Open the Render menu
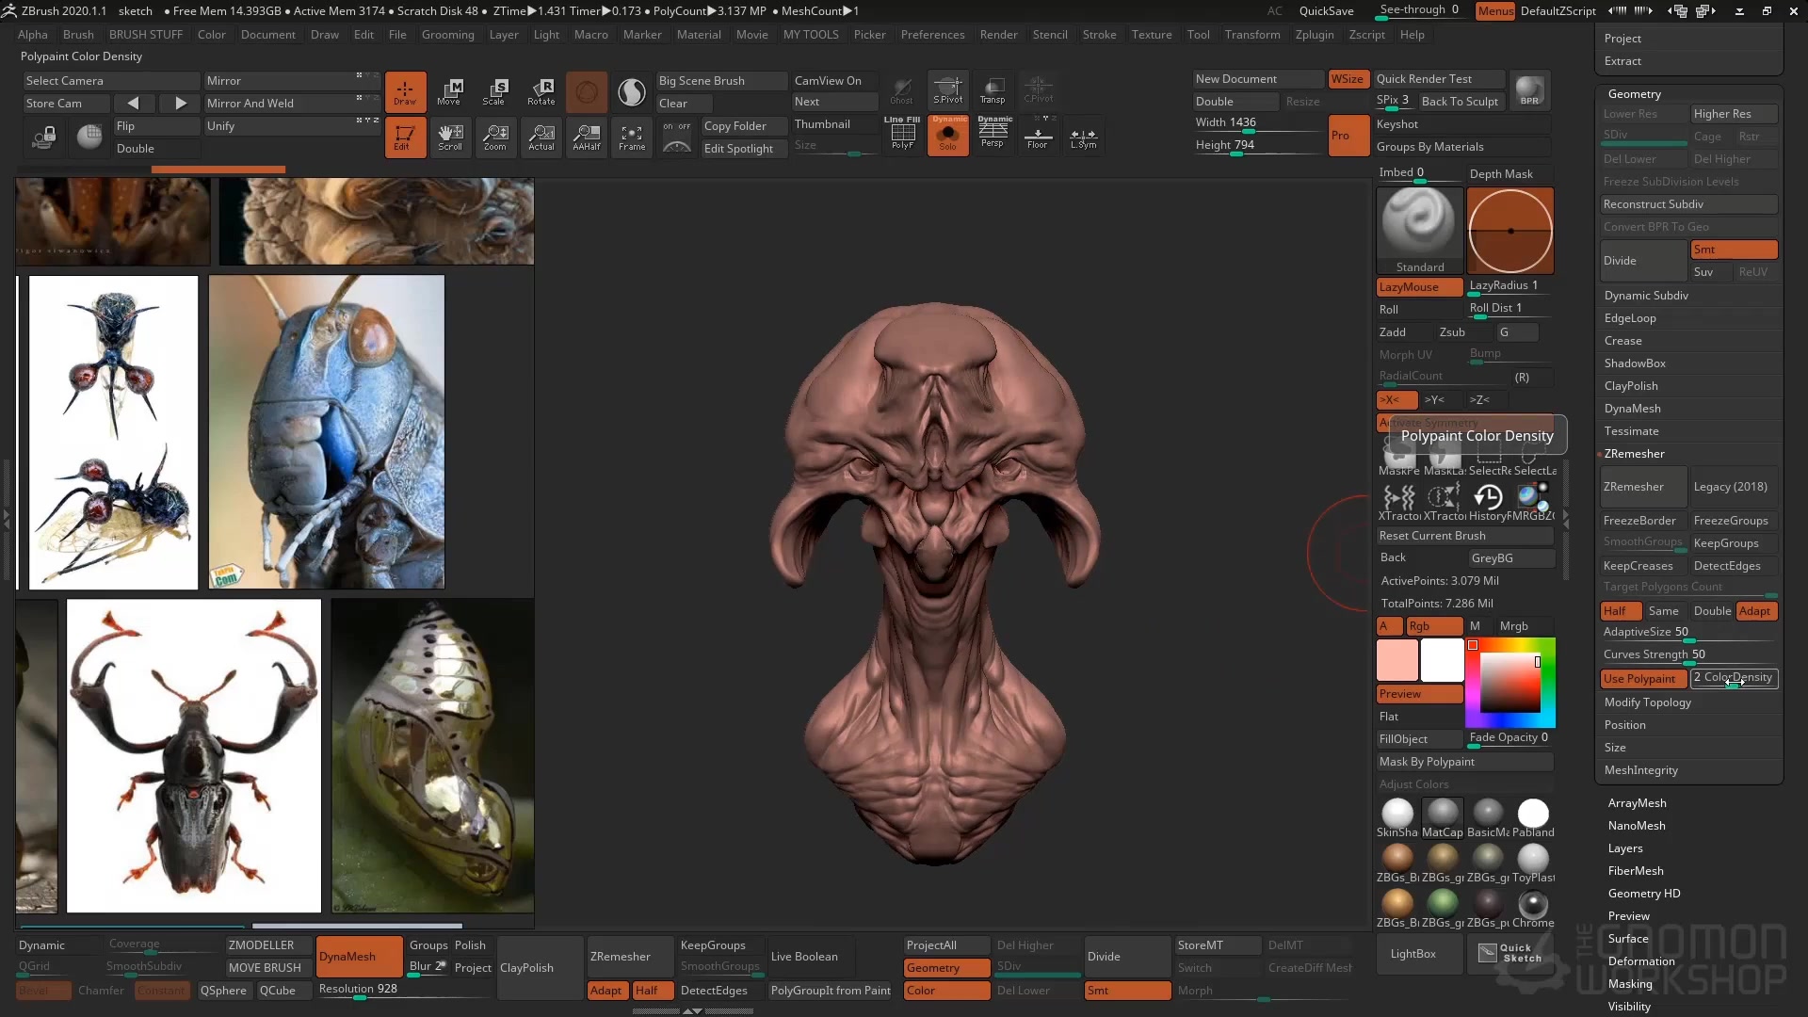The height and width of the screenshot is (1017, 1808). click(998, 34)
